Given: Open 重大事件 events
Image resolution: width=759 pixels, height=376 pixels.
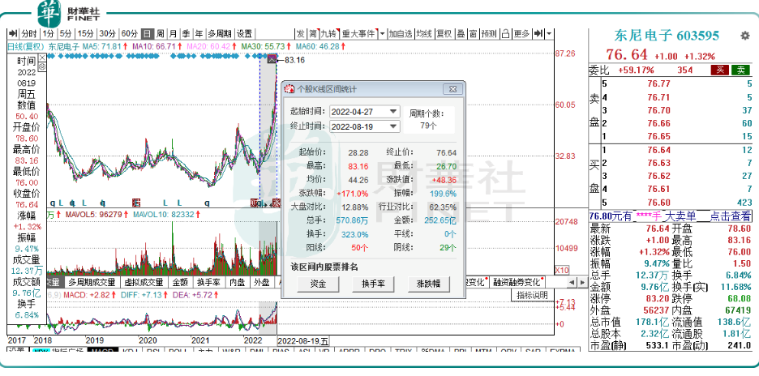Looking at the screenshot, I should (x=358, y=34).
